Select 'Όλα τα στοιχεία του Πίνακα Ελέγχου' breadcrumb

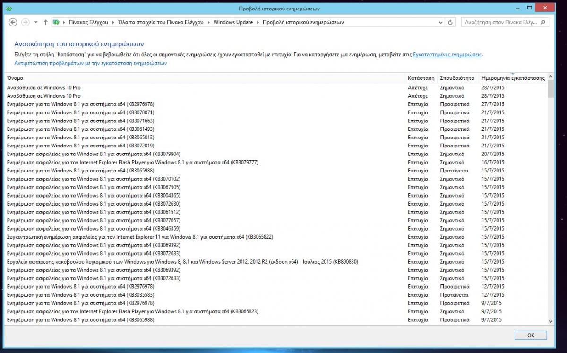tap(162, 22)
